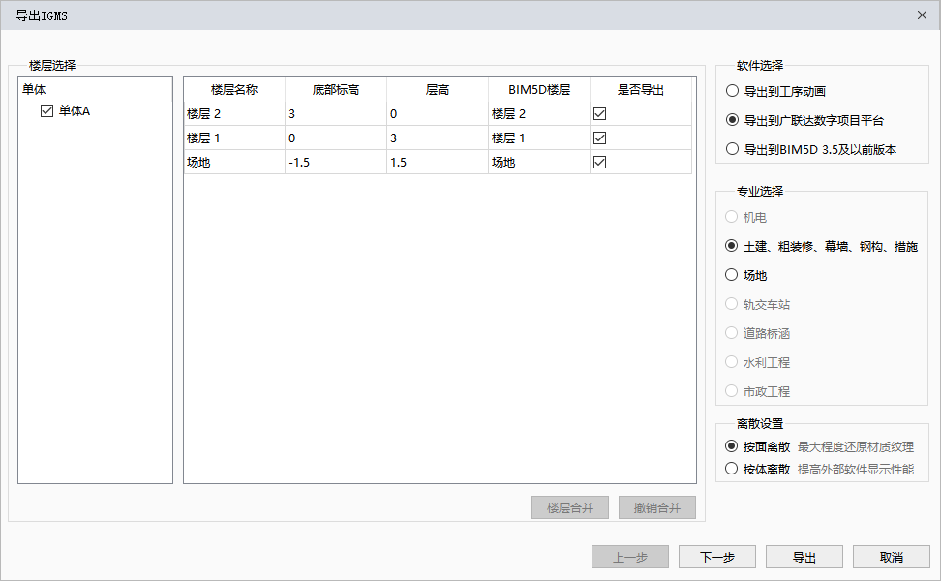Select the 楼层 2 name cell
The image size is (941, 581).
coord(234,114)
